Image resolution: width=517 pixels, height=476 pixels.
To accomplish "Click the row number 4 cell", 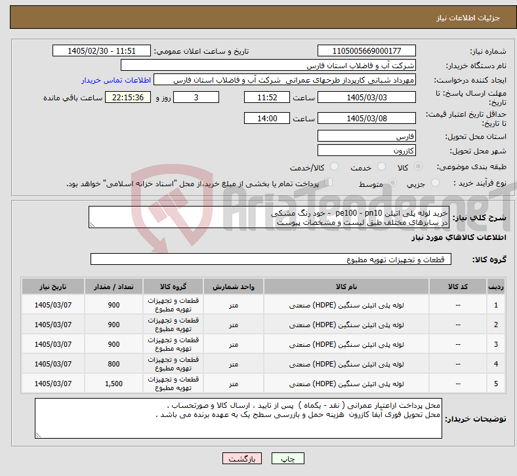I will [495, 364].
